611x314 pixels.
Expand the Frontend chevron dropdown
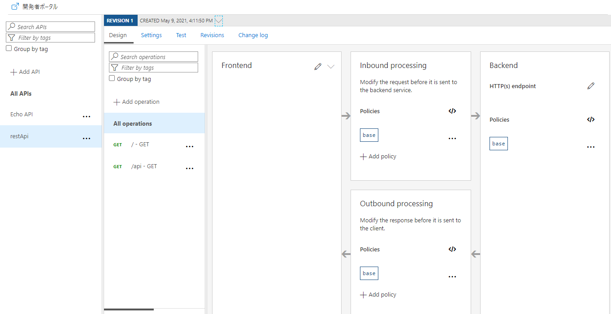(331, 67)
